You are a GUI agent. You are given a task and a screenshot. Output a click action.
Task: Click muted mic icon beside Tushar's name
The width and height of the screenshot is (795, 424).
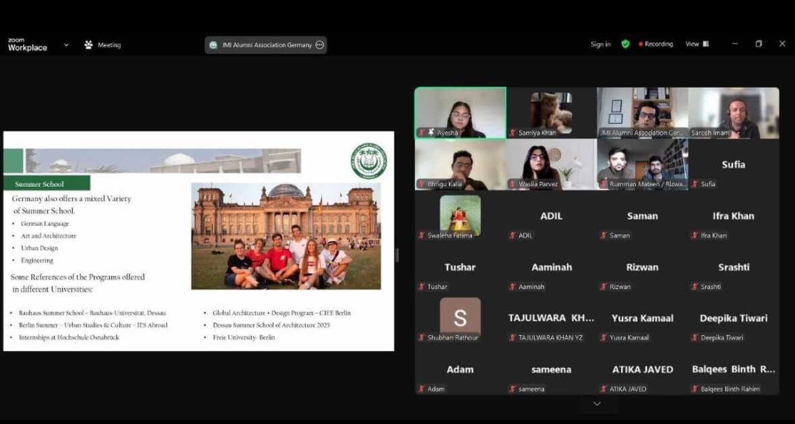point(421,286)
